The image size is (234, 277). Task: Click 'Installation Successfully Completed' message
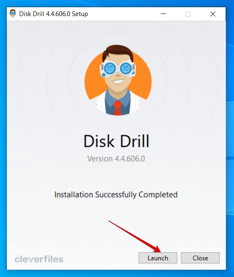coord(116,195)
